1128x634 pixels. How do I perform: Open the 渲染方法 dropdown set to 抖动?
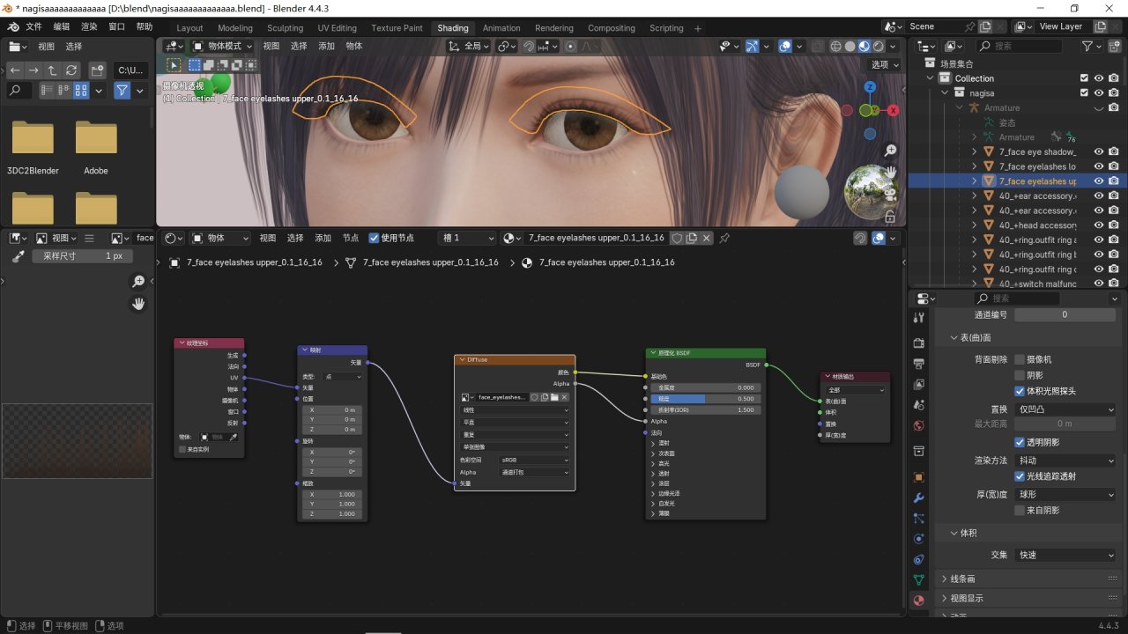1066,461
